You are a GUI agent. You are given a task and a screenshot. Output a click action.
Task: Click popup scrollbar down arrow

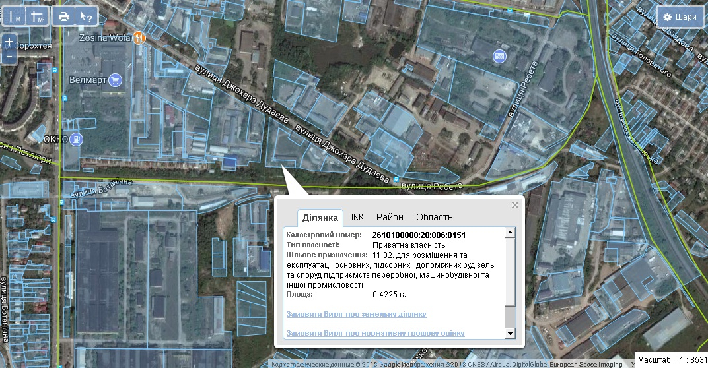[x=510, y=333]
